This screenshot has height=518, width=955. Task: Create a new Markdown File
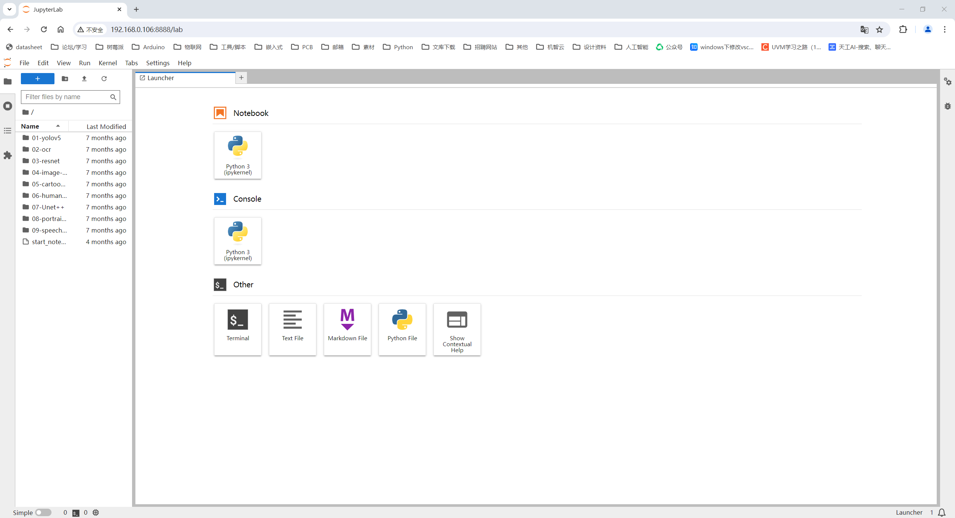pos(347,329)
